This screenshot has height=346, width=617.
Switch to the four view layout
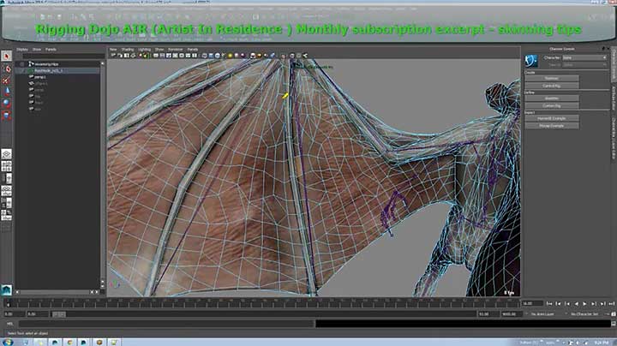pyautogui.click(x=6, y=166)
